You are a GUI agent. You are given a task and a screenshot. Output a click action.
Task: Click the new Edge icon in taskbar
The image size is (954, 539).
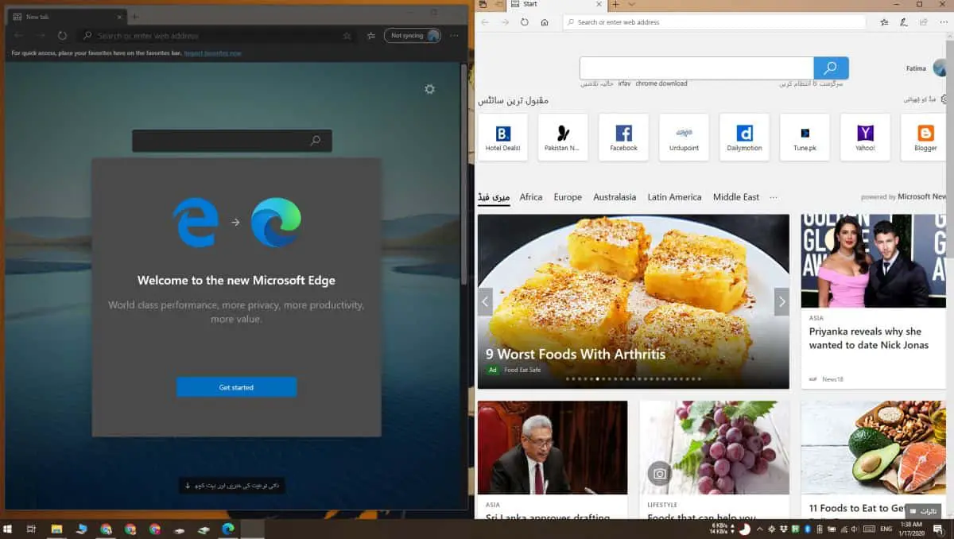(x=228, y=529)
